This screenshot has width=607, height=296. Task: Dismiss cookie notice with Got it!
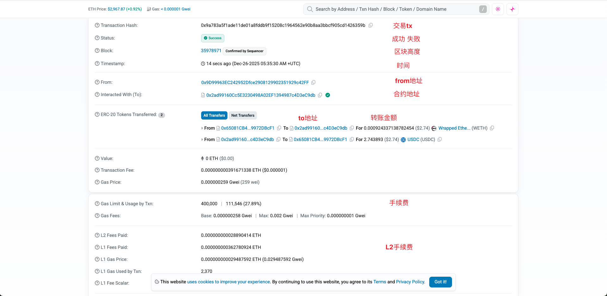(x=440, y=282)
